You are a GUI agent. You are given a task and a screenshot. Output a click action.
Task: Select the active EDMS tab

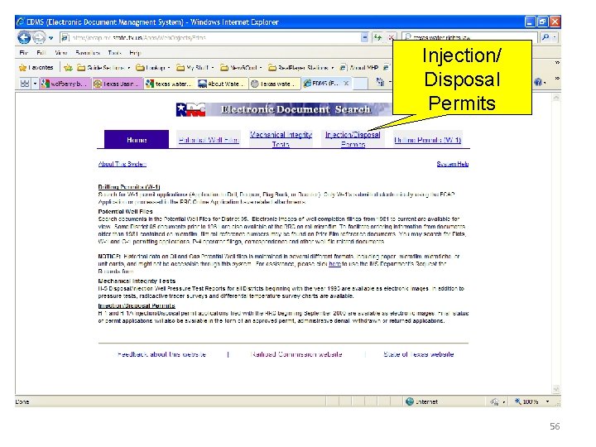pyautogui.click(x=325, y=84)
